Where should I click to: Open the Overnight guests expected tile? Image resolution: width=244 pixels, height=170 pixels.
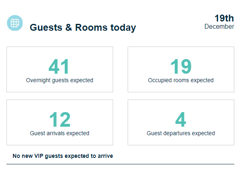click(24, 57)
